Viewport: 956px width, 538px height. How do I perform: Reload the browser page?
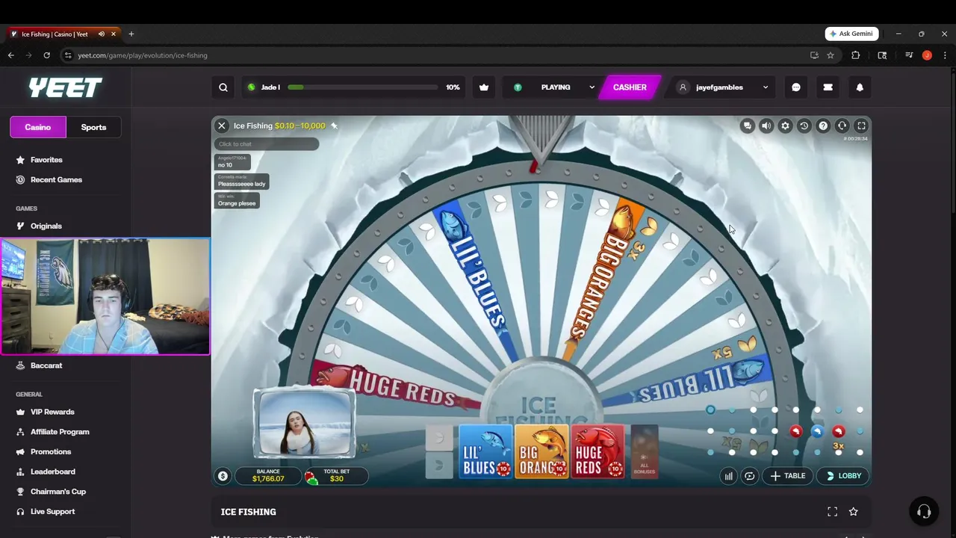click(46, 55)
